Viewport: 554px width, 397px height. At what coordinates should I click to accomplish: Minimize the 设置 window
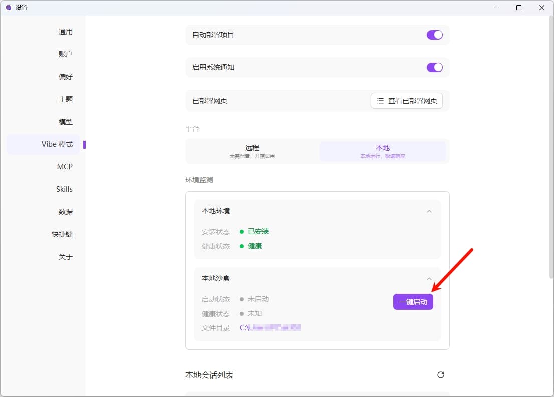coord(496,8)
